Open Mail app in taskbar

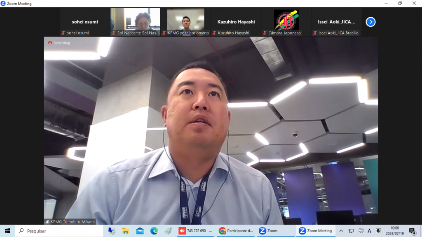tap(140, 231)
